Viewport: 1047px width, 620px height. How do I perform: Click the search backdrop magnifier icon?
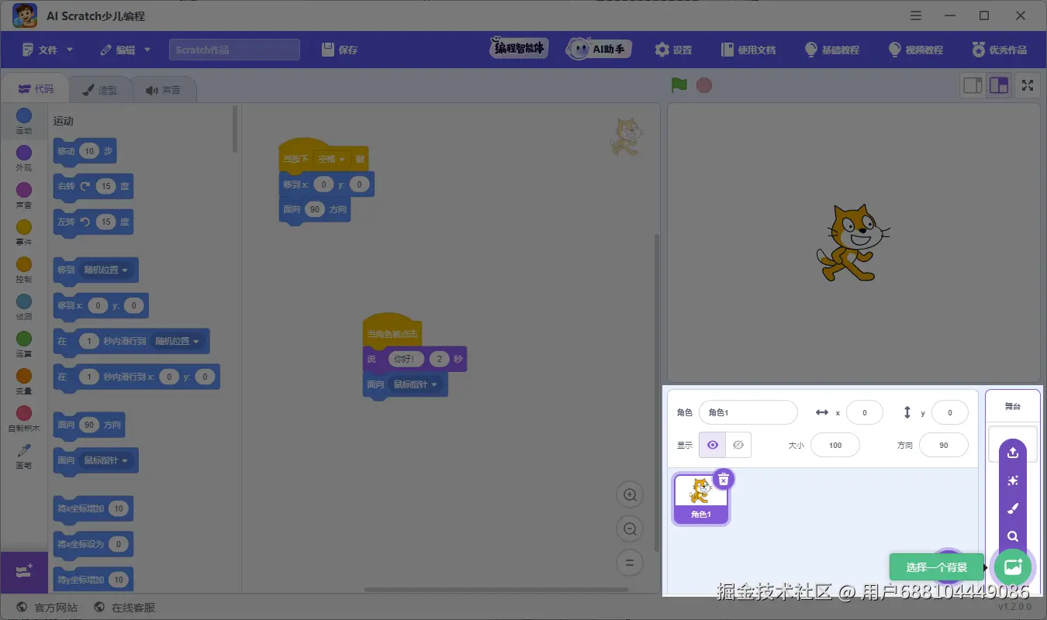coord(1012,536)
